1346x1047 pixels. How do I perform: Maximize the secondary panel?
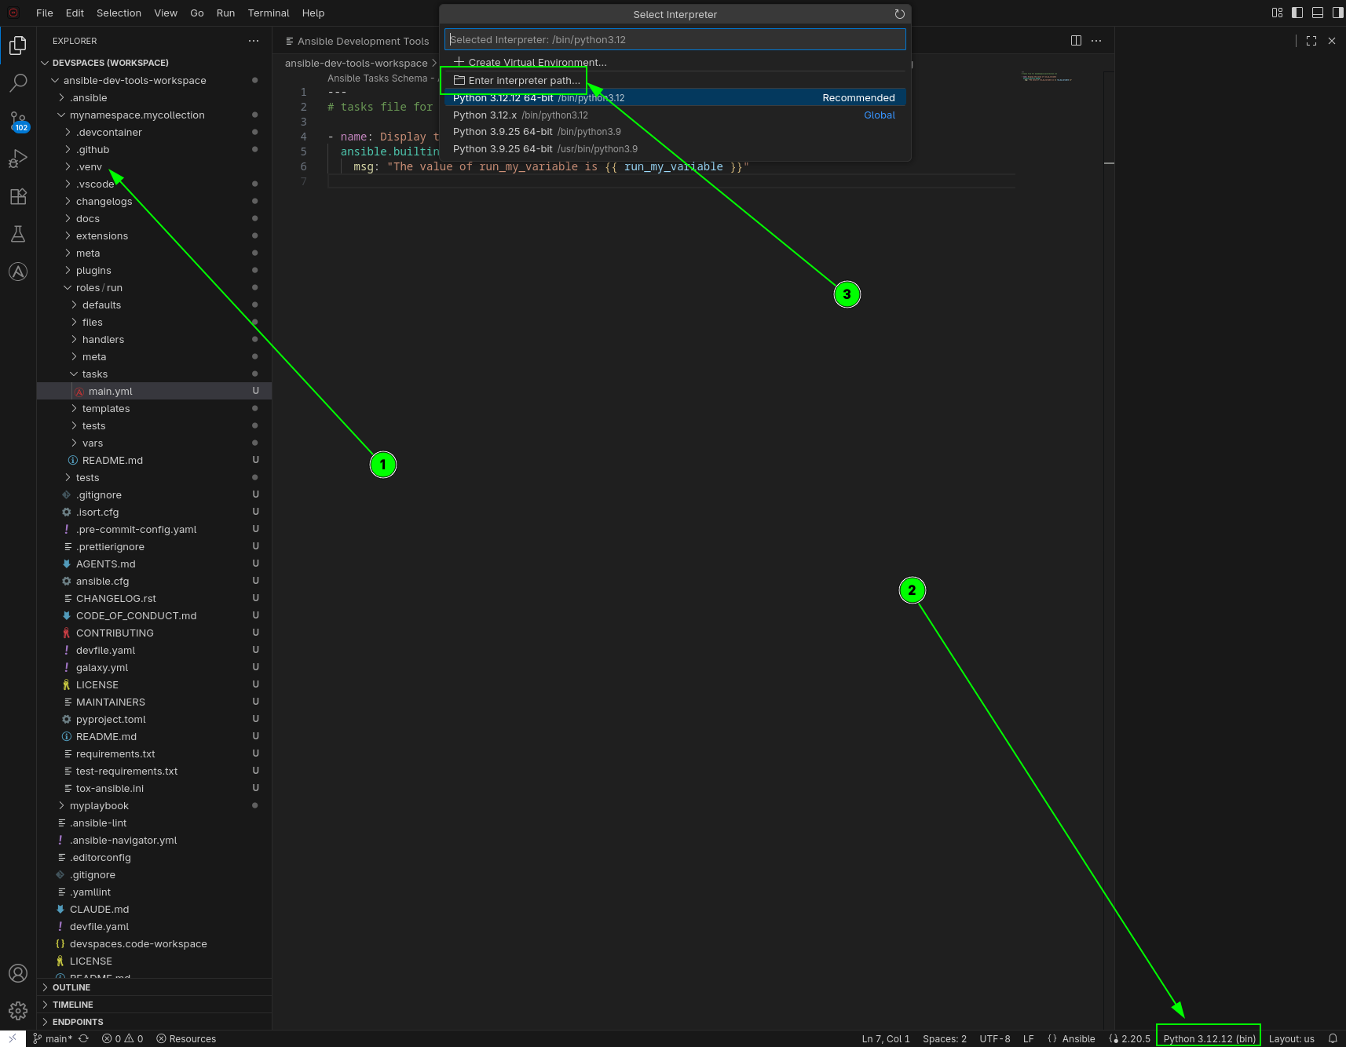point(1311,41)
